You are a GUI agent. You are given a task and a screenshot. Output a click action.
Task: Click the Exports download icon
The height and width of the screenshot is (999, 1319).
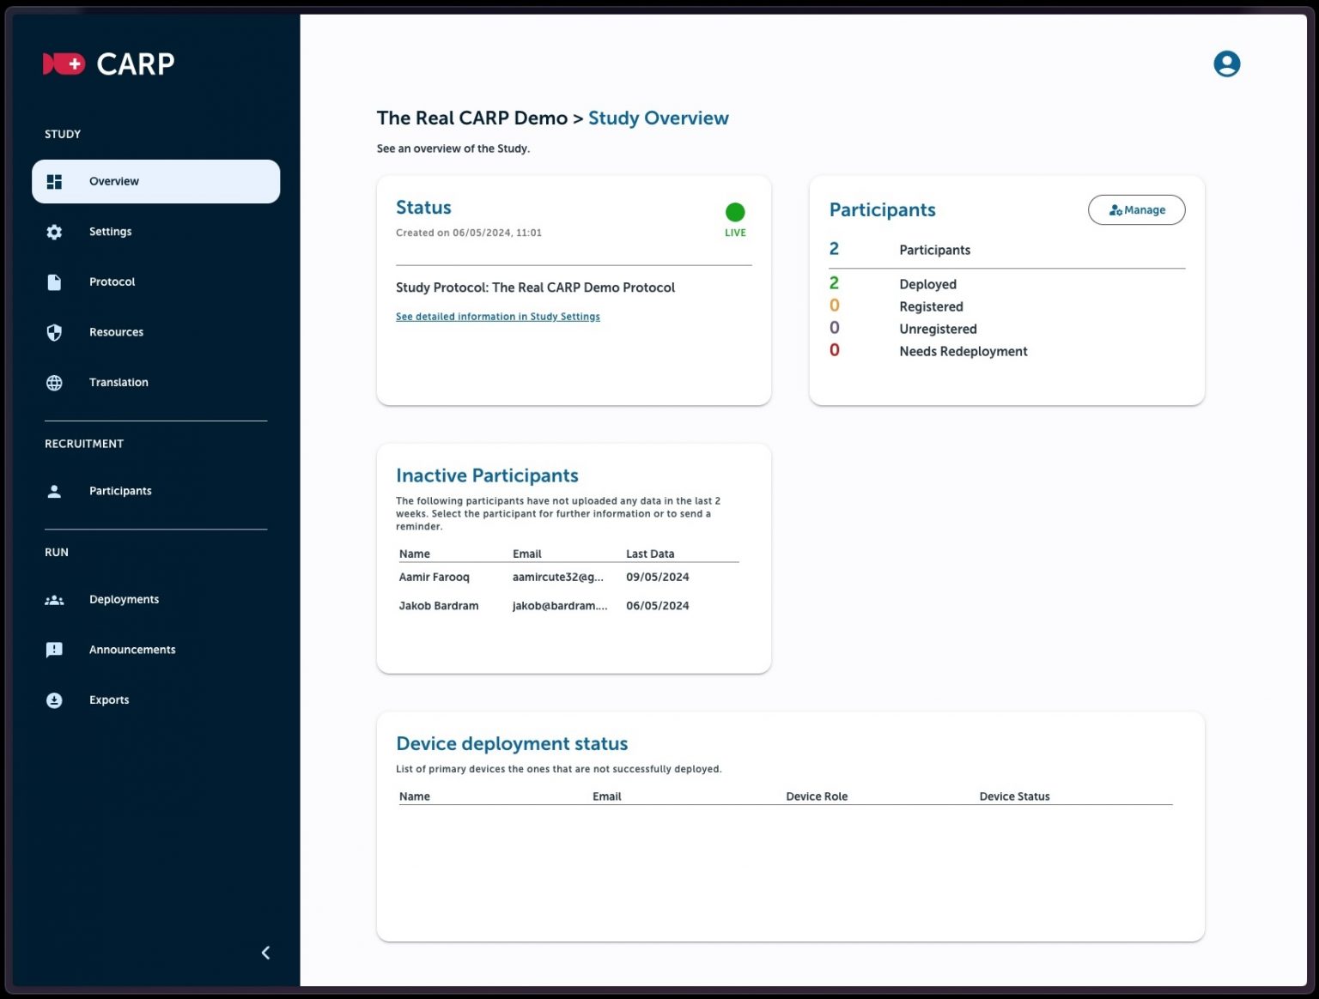point(54,700)
